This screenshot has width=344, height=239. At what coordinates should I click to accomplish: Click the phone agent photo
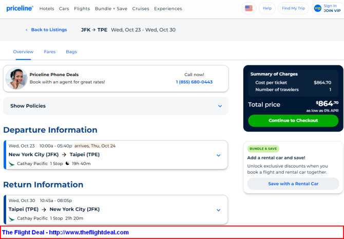point(16,79)
